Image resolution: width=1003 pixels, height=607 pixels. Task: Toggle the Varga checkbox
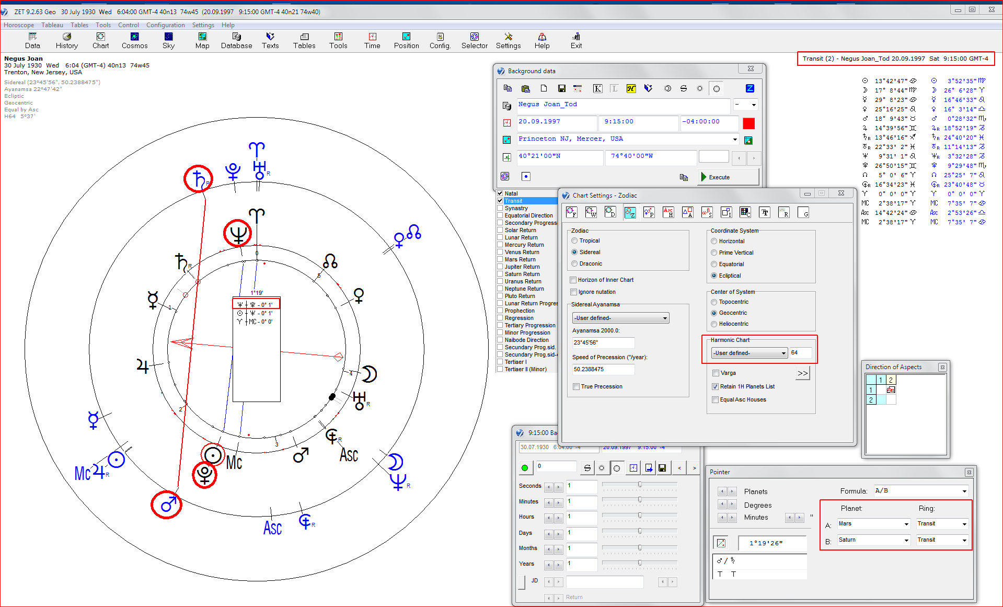pos(716,373)
